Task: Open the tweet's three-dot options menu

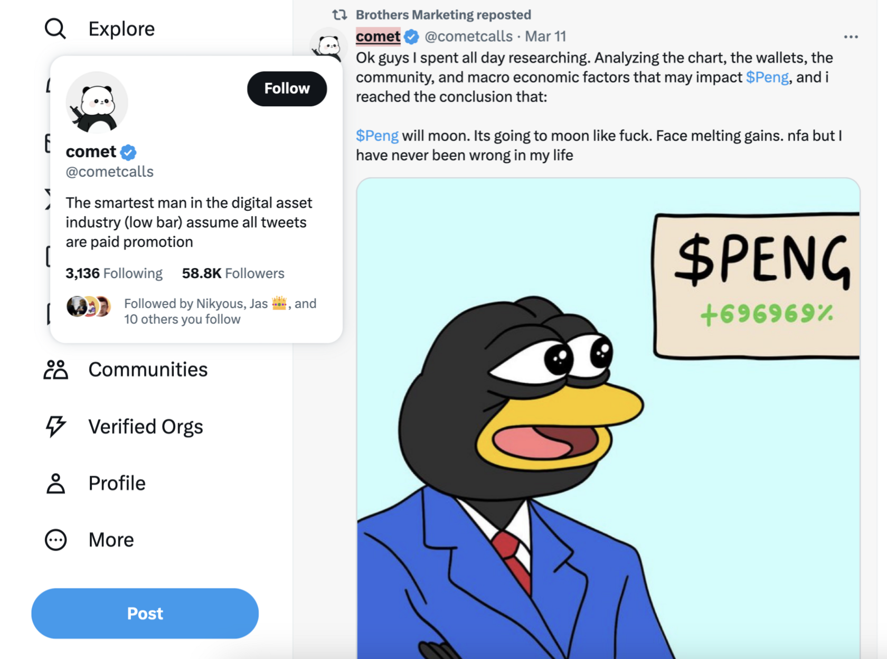Action: [851, 37]
